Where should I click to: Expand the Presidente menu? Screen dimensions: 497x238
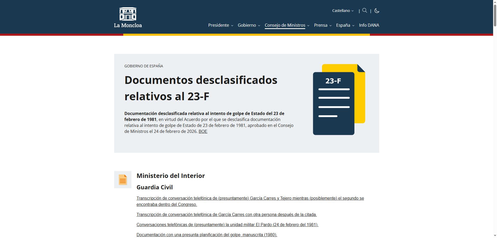pyautogui.click(x=221, y=25)
